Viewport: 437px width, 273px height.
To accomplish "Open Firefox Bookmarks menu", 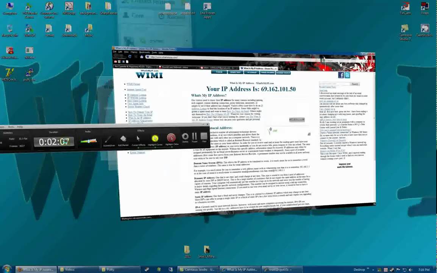I will pos(144,52).
